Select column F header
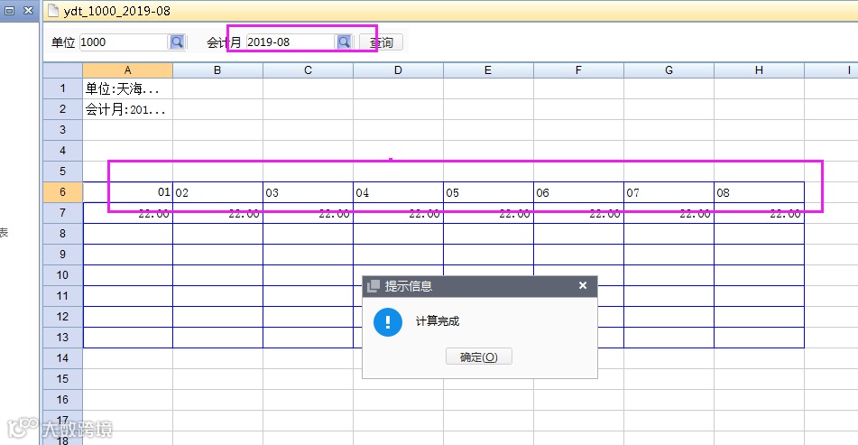The image size is (858, 445). tap(578, 70)
